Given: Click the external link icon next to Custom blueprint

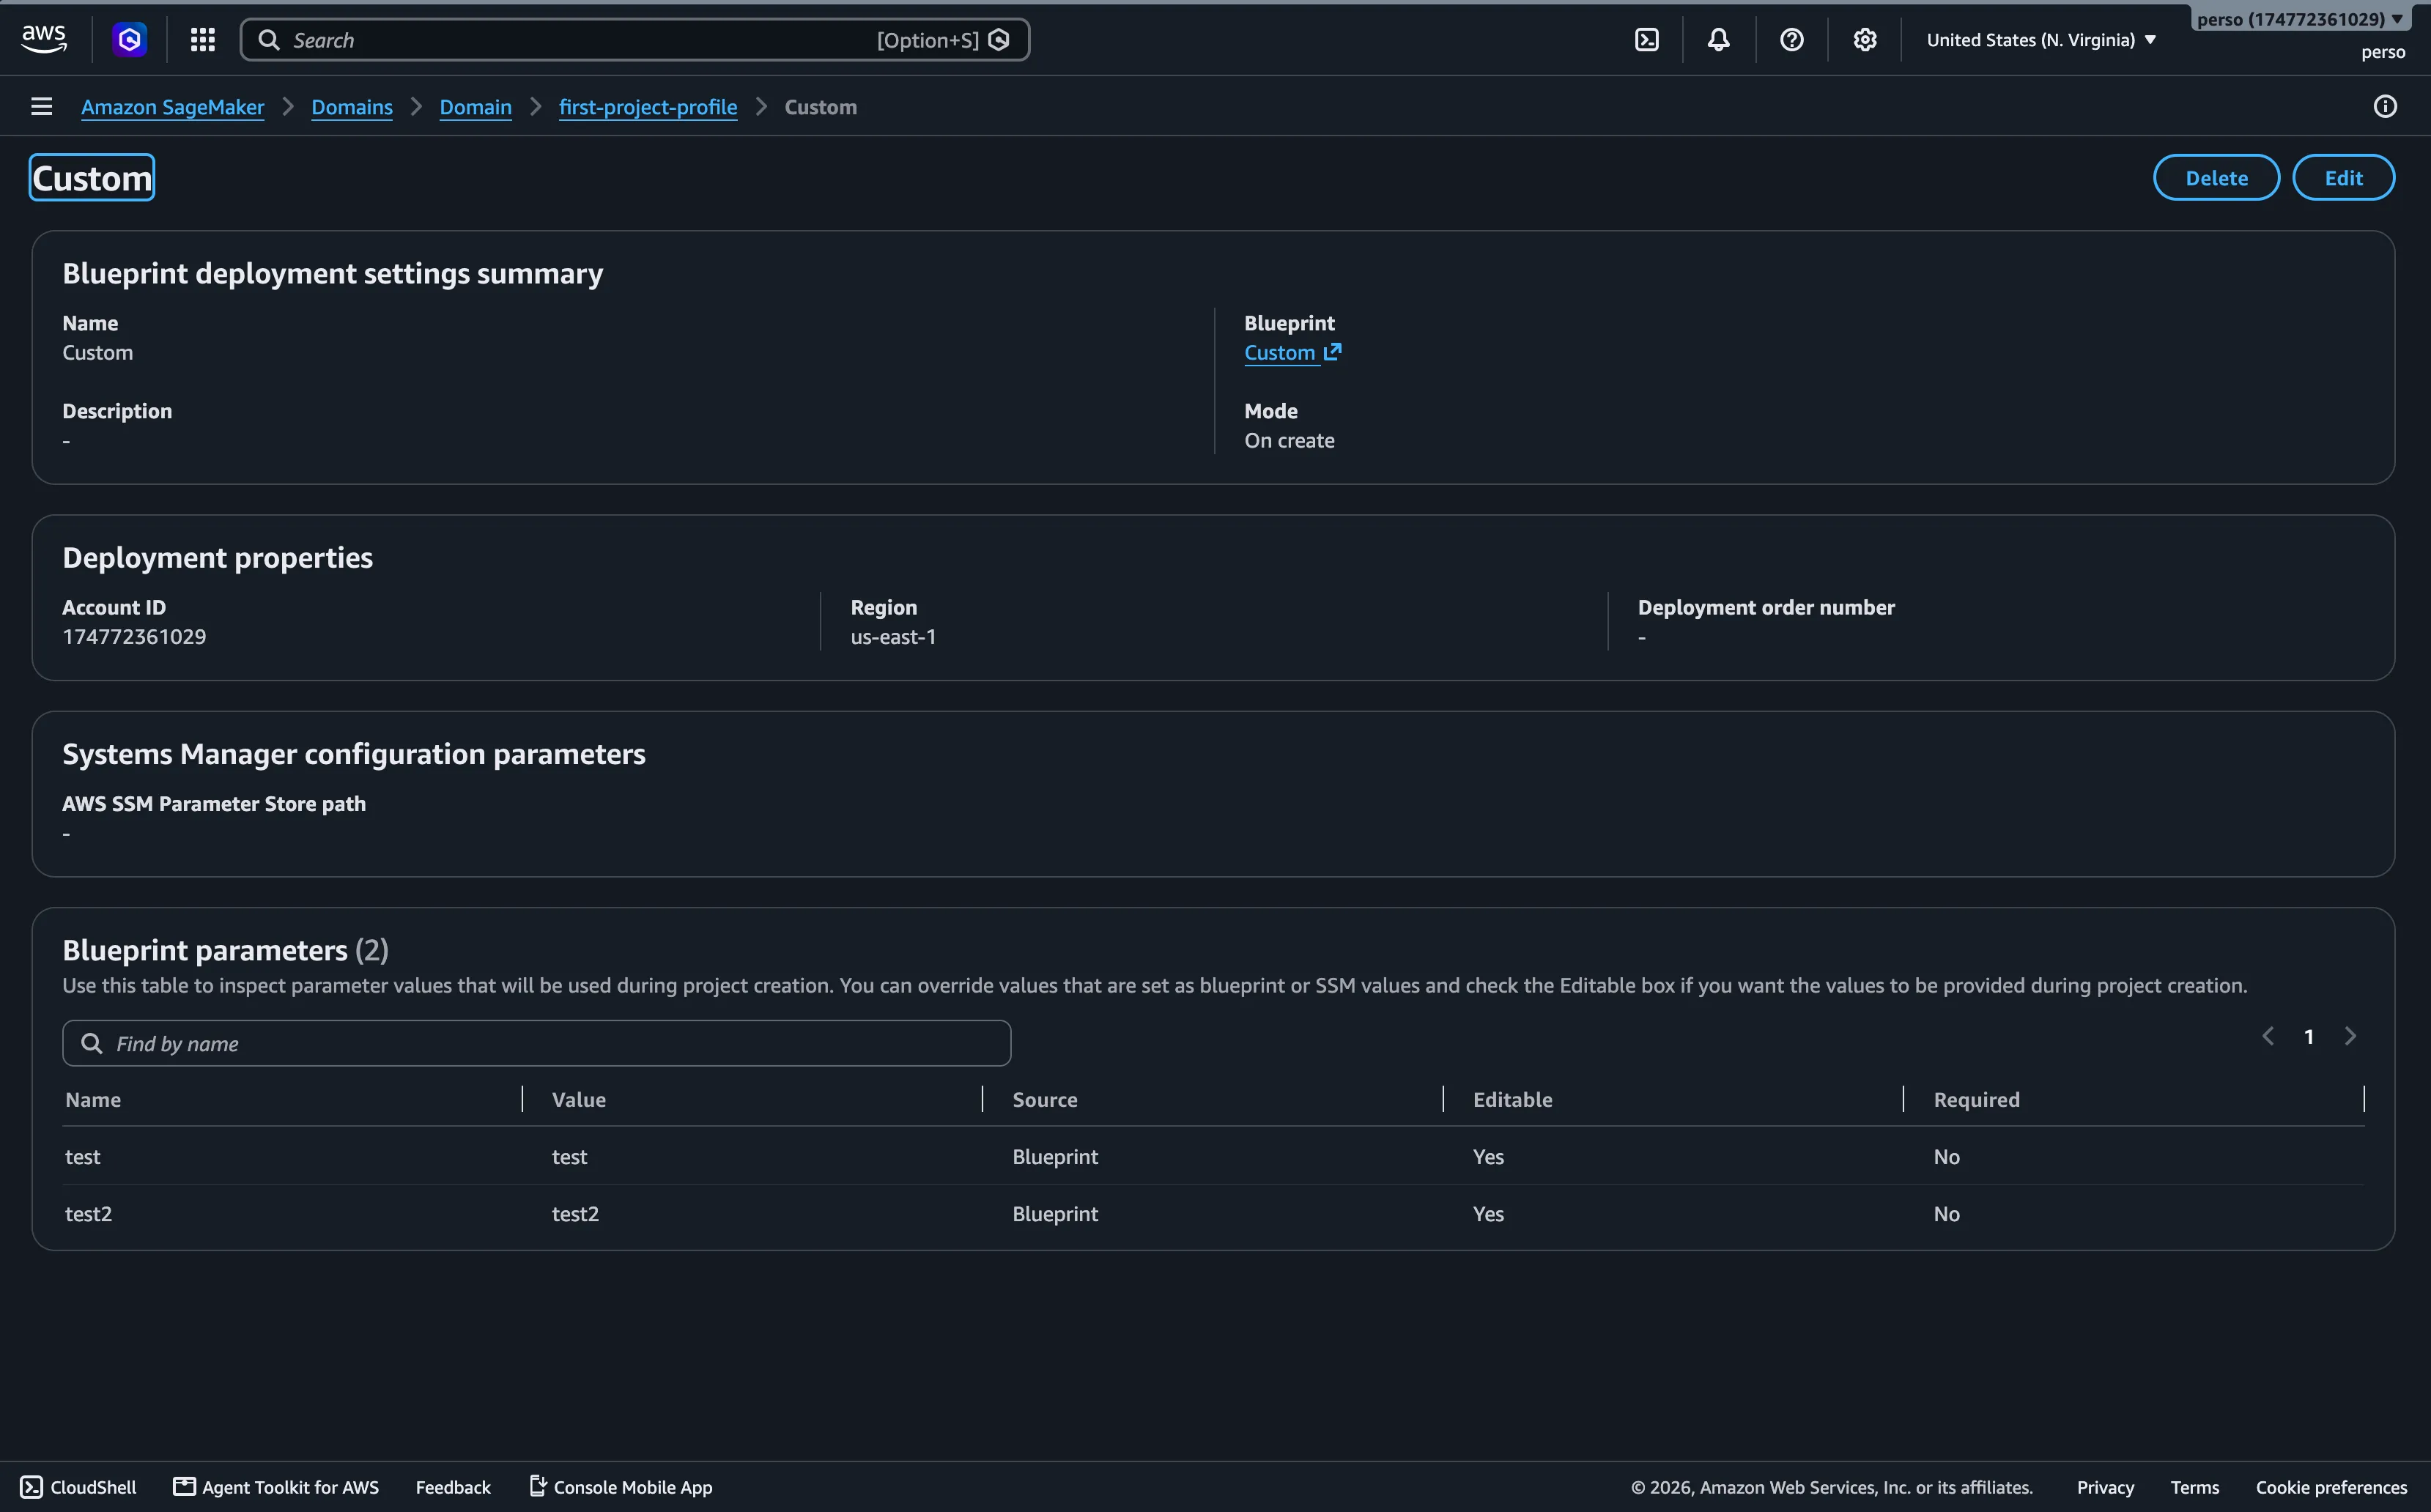Looking at the screenshot, I should point(1332,352).
